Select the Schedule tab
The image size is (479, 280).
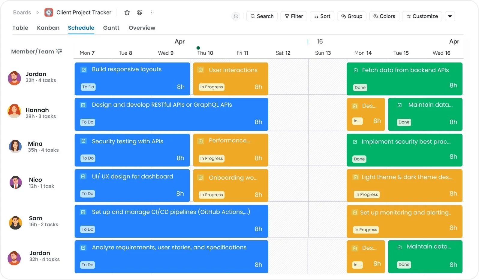coord(81,28)
